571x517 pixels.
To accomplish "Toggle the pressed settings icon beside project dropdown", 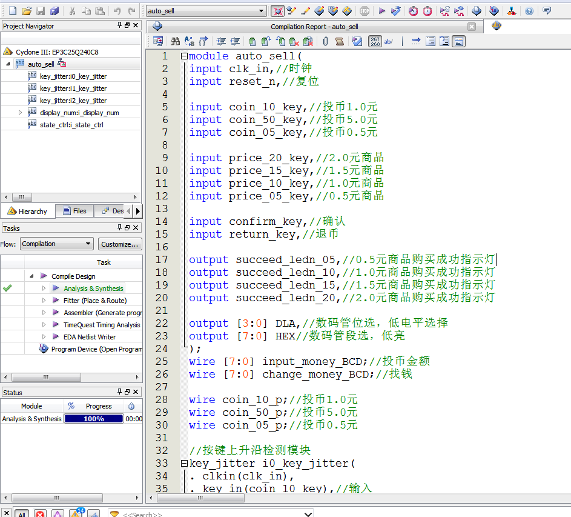I will (x=277, y=11).
